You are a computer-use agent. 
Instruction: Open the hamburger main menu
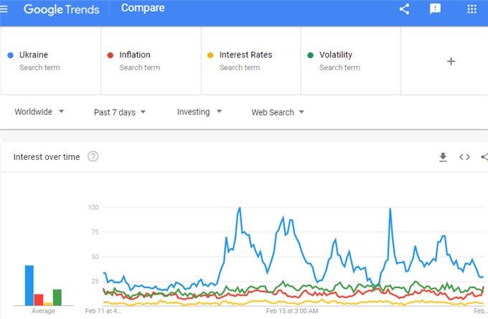tap(4, 9)
